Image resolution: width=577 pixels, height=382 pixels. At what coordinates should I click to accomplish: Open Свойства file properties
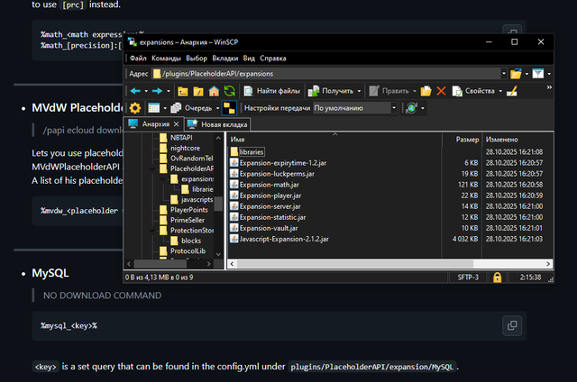473,91
